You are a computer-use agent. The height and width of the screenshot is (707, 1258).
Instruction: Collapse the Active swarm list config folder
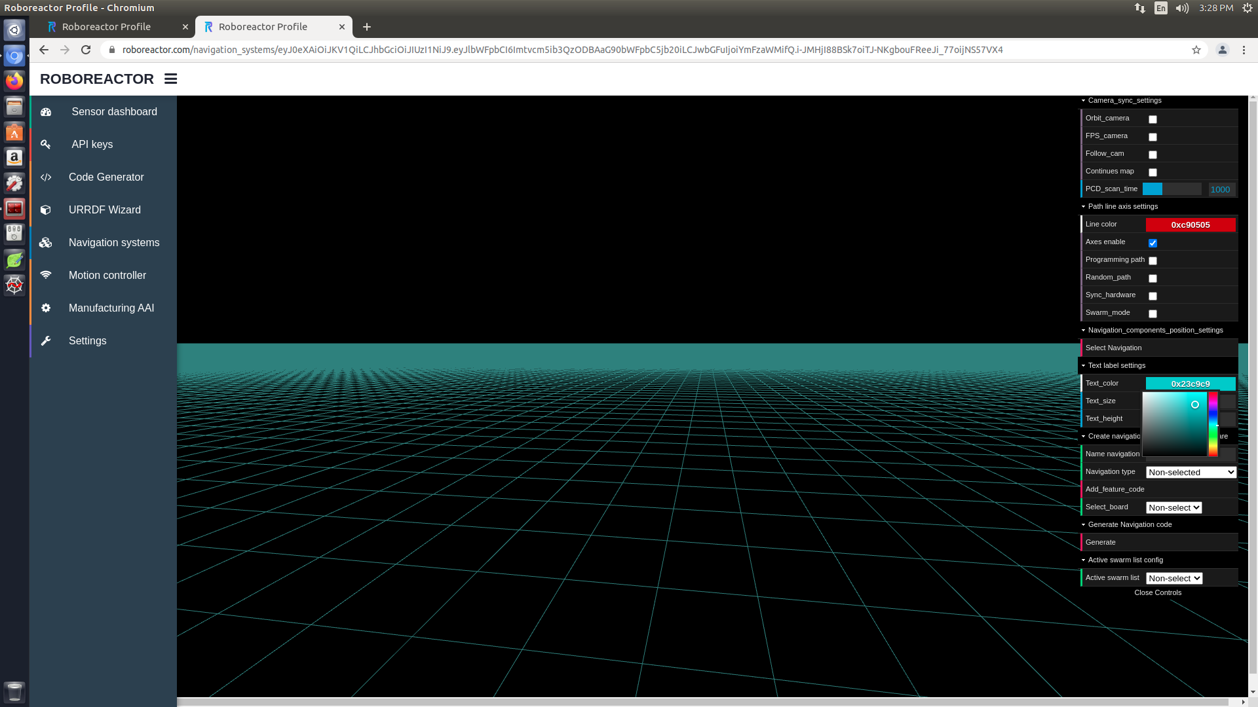1158,560
